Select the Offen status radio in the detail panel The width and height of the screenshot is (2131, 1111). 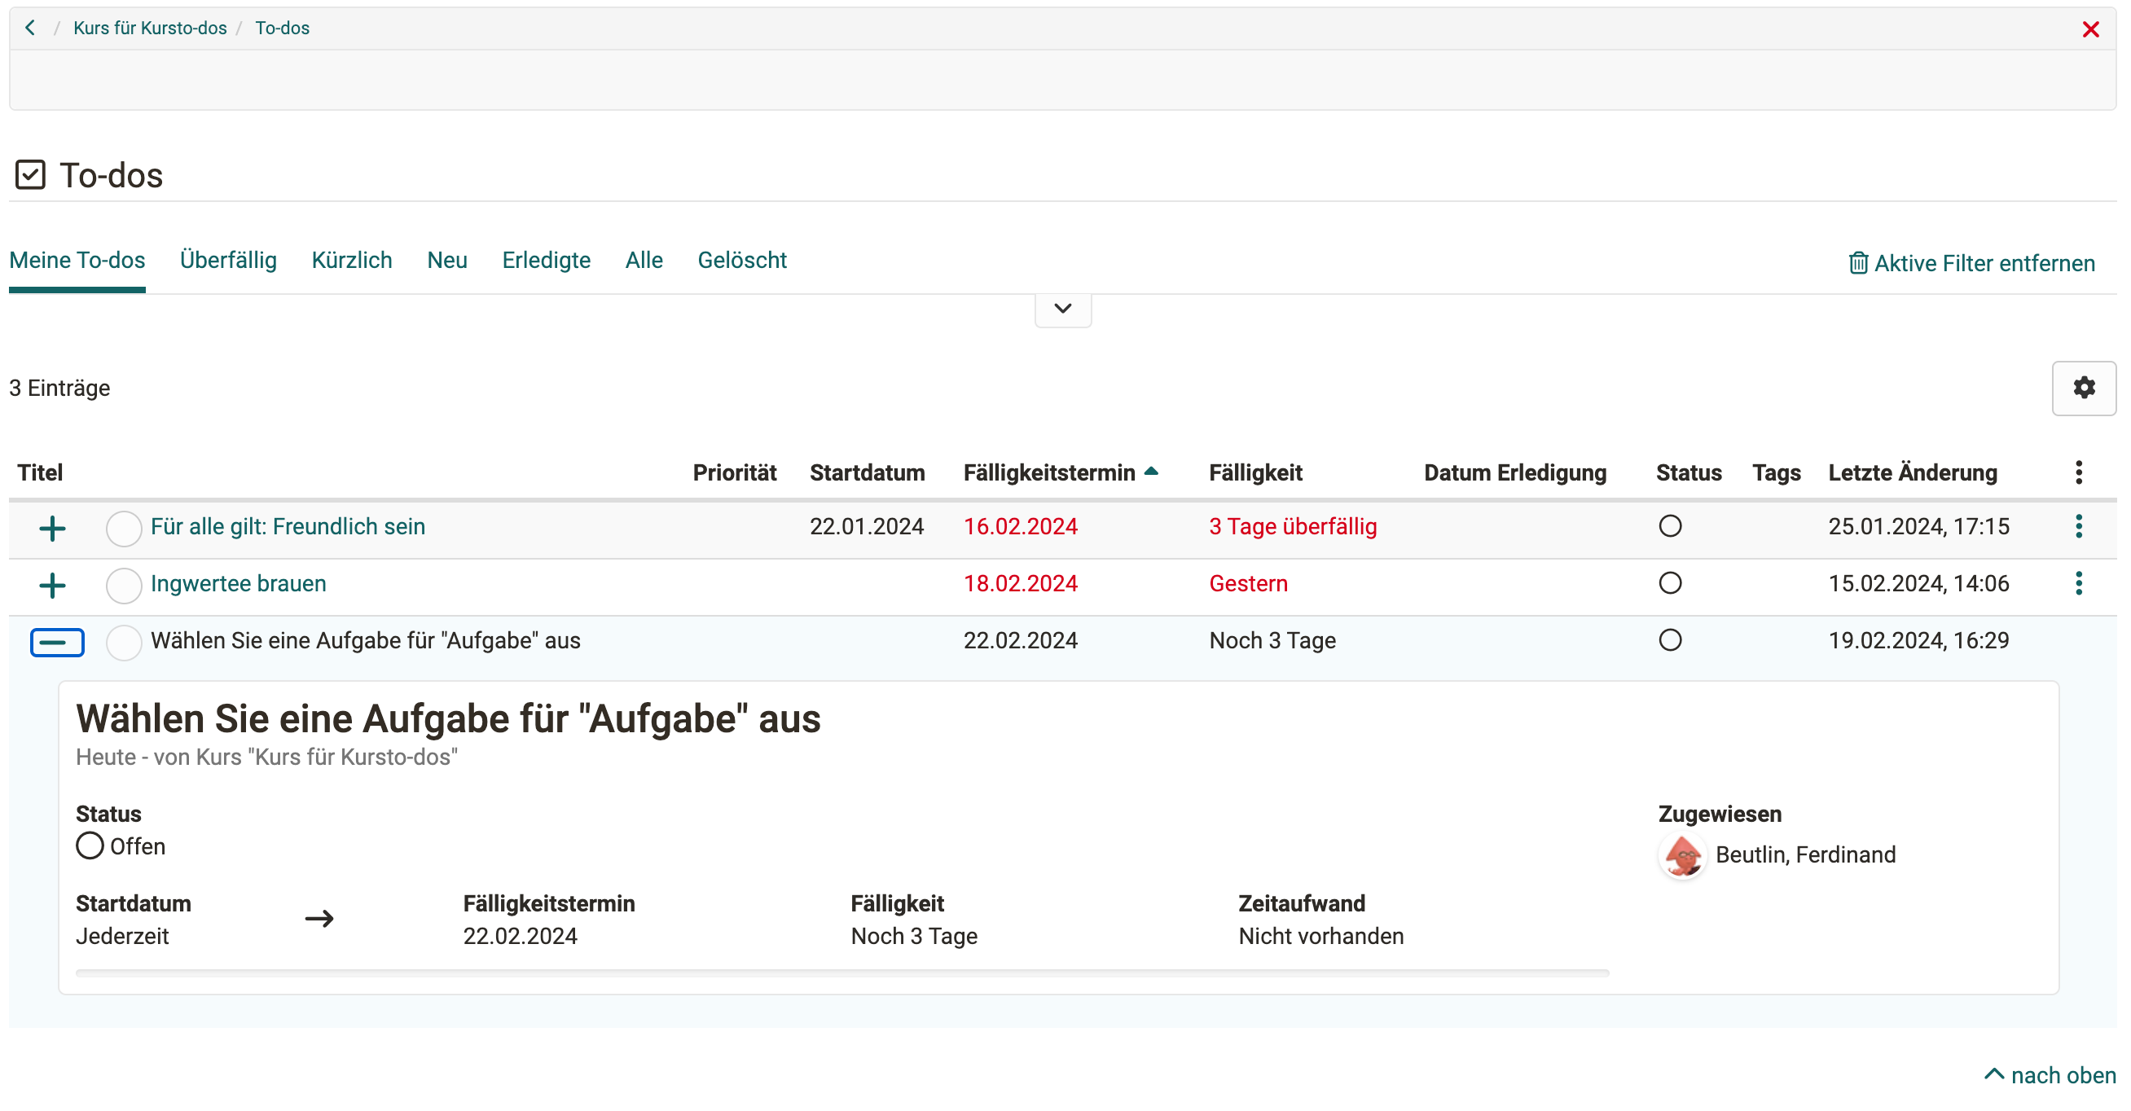(90, 845)
